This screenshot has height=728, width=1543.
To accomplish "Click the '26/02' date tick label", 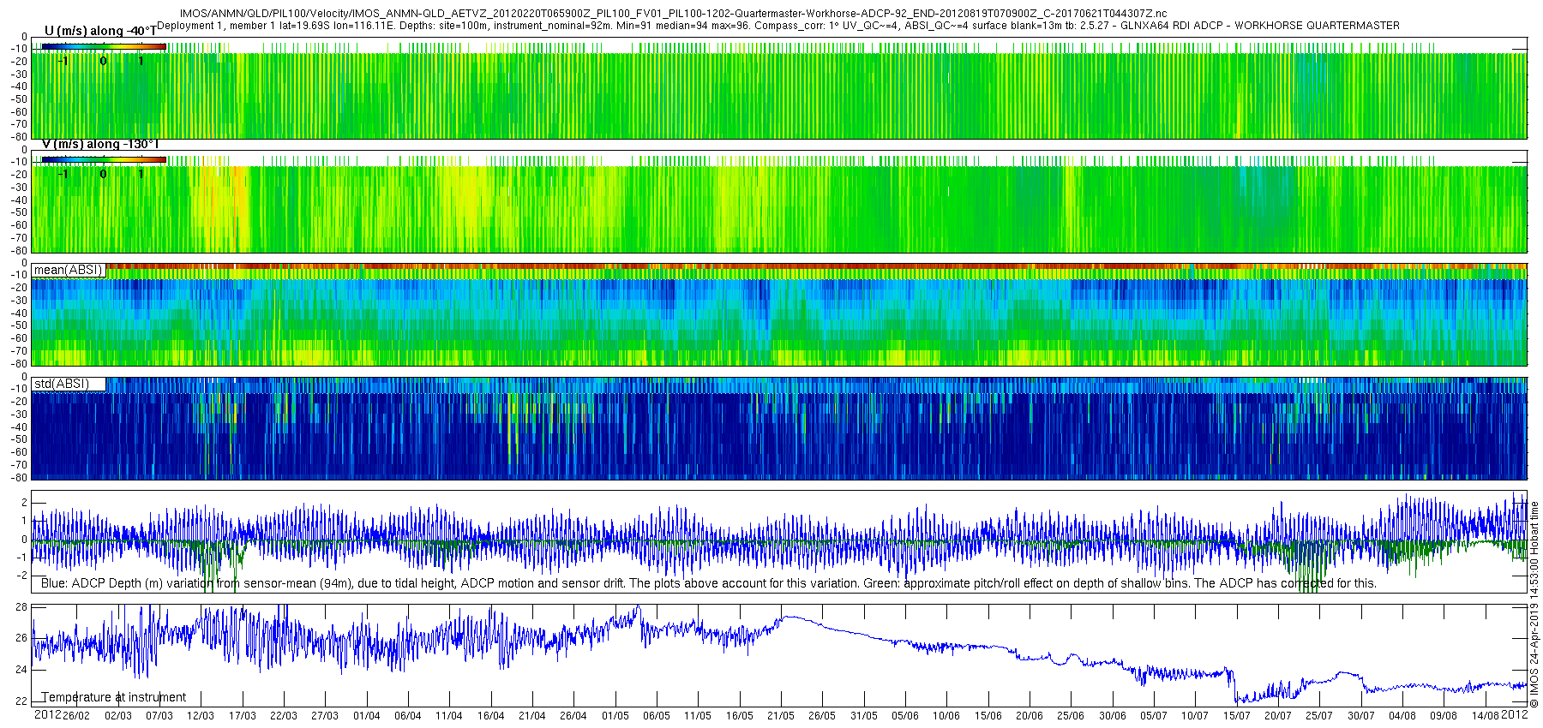I will pyautogui.click(x=76, y=716).
